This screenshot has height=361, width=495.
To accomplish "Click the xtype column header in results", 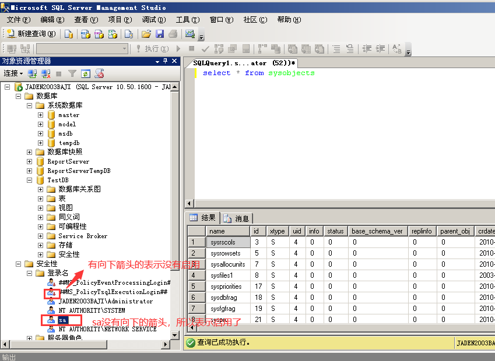I will (x=277, y=231).
